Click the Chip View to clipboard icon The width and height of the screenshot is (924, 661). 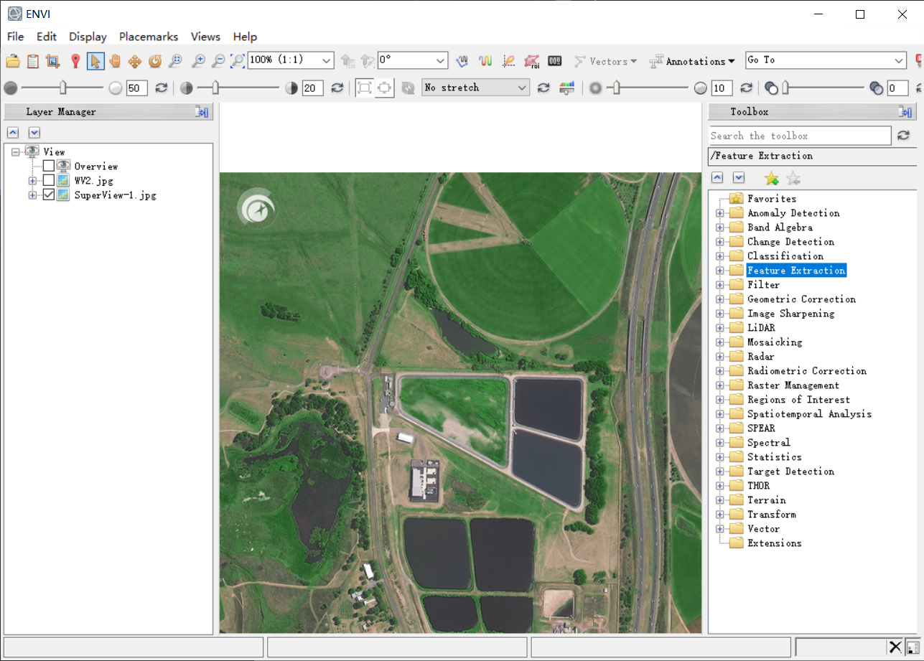click(52, 61)
